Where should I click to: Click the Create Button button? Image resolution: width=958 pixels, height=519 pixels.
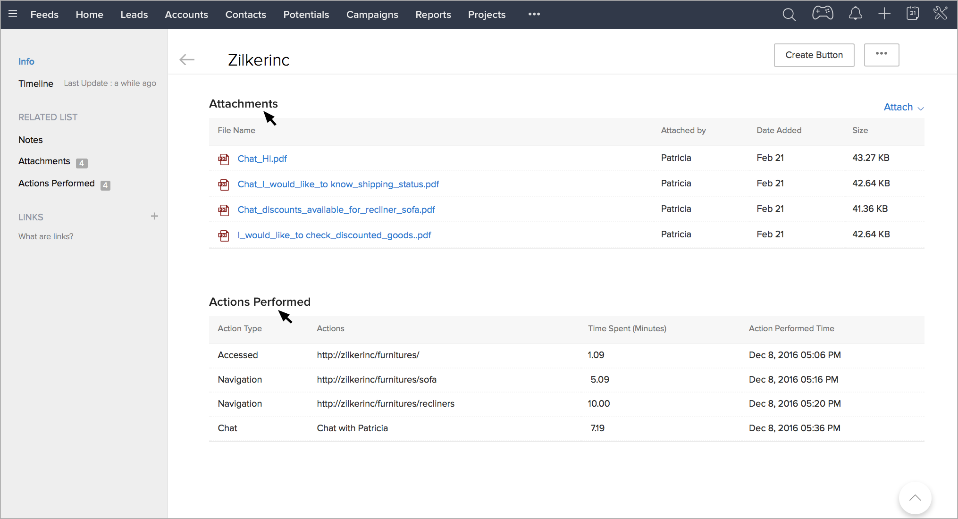point(814,55)
